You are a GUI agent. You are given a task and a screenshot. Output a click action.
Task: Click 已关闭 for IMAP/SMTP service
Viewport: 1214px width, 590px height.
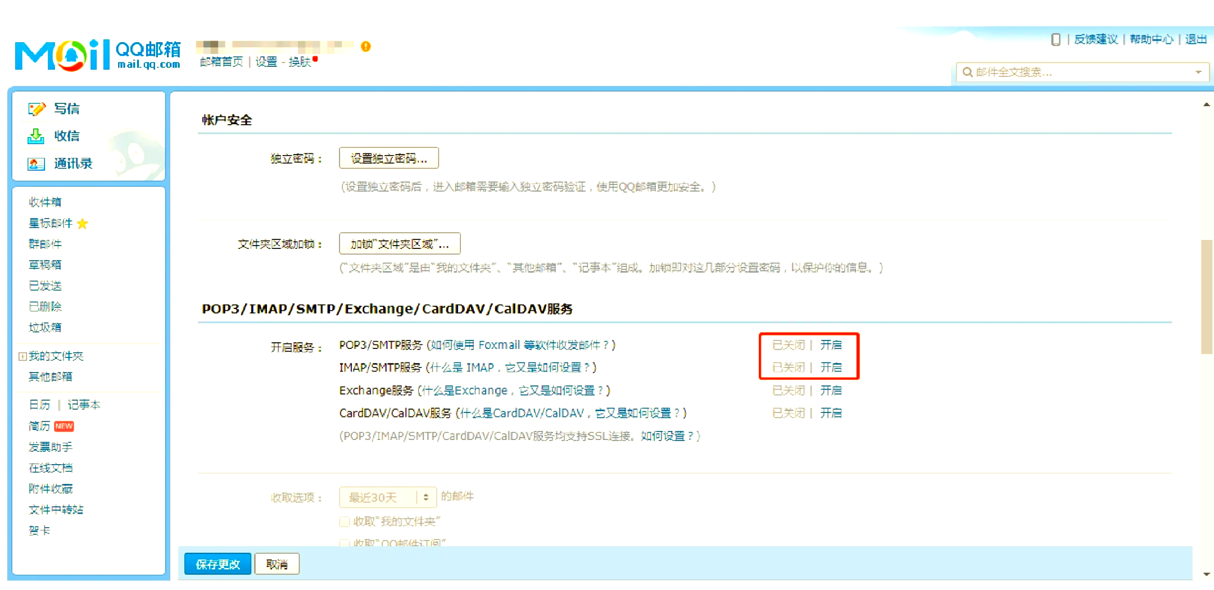[x=789, y=367]
